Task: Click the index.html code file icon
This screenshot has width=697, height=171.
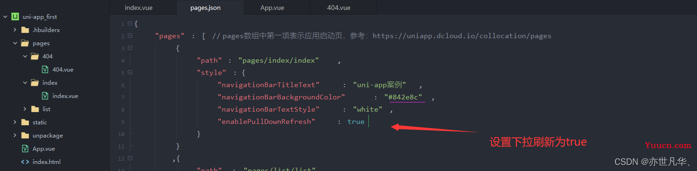Action: pos(25,162)
